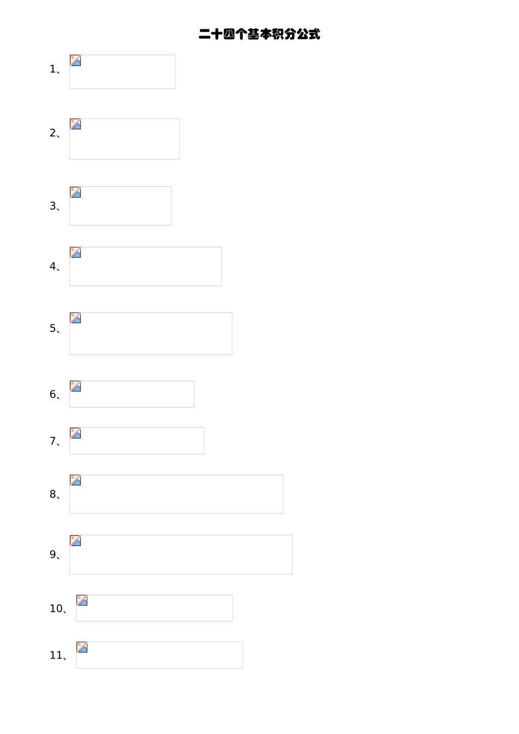Click broken image icon beside formula 6
519x734 pixels.
click(x=75, y=387)
